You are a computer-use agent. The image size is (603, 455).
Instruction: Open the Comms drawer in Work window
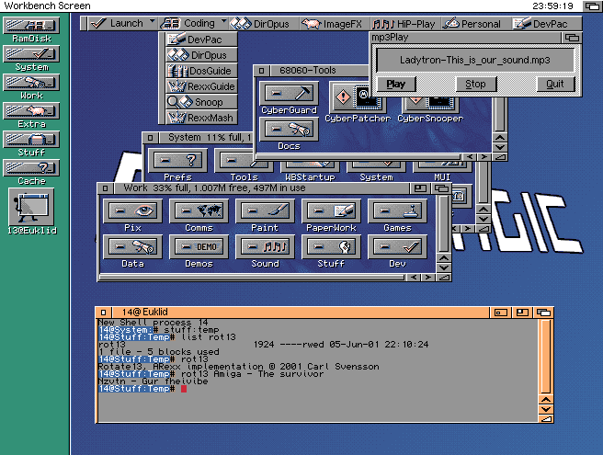(199, 210)
